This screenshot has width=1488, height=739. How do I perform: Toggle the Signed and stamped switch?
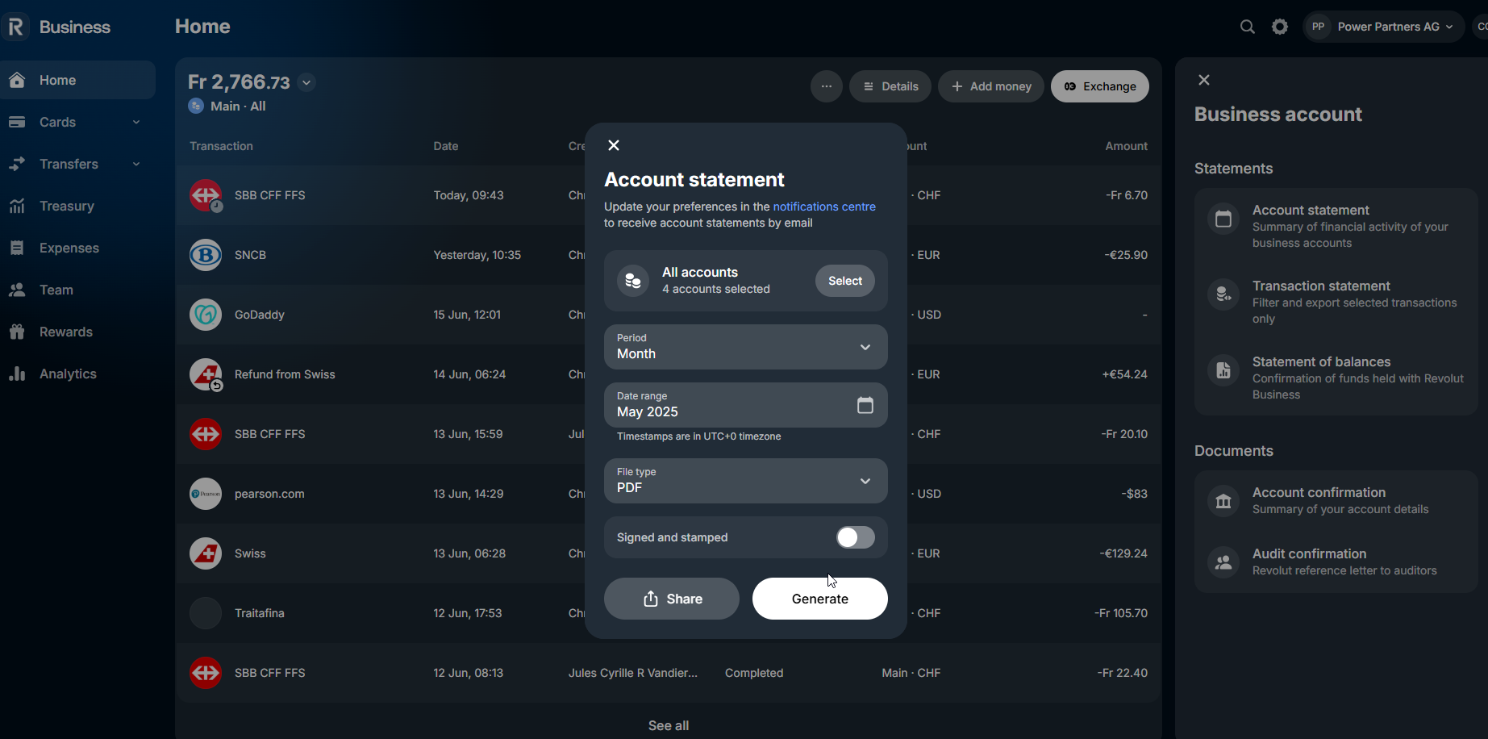tap(856, 537)
